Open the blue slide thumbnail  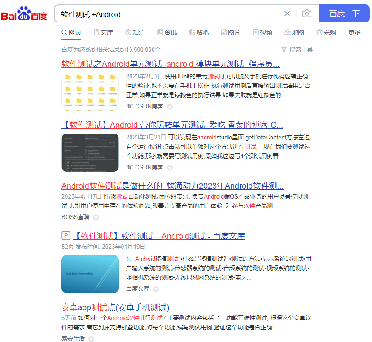point(90,274)
